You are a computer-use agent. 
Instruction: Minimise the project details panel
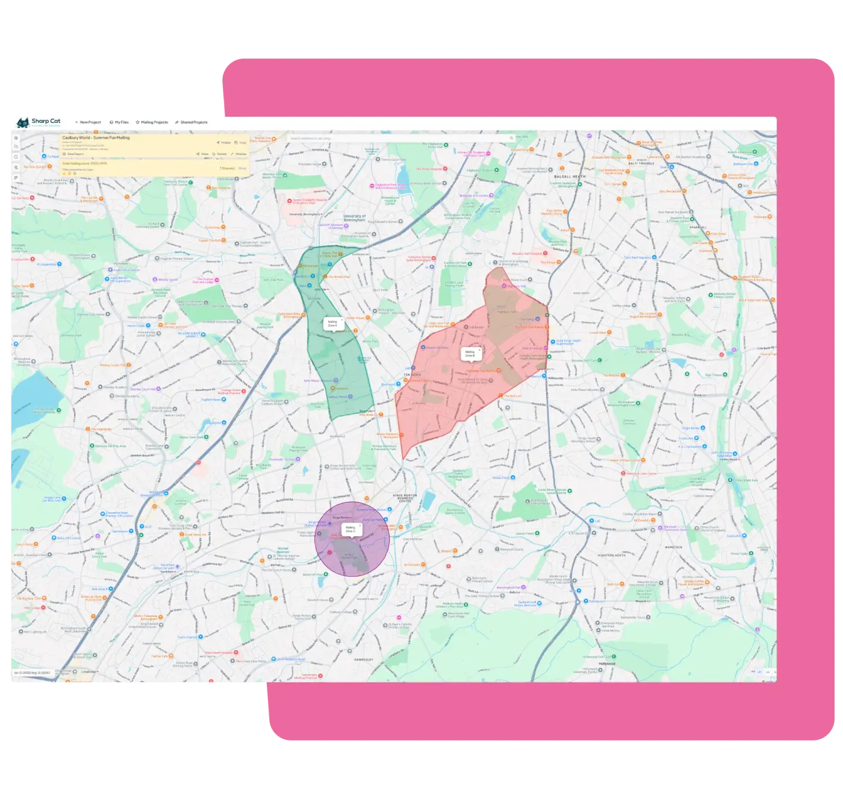238,154
